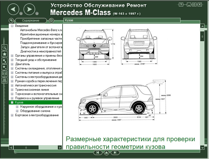The image size is (209, 159).
Task: Expand Тормозная и вспомогательные section
Action: pyautogui.click(x=12, y=94)
